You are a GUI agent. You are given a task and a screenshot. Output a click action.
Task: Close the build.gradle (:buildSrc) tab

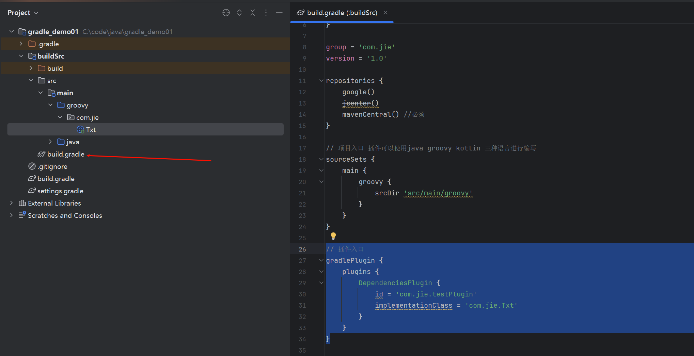(x=385, y=13)
